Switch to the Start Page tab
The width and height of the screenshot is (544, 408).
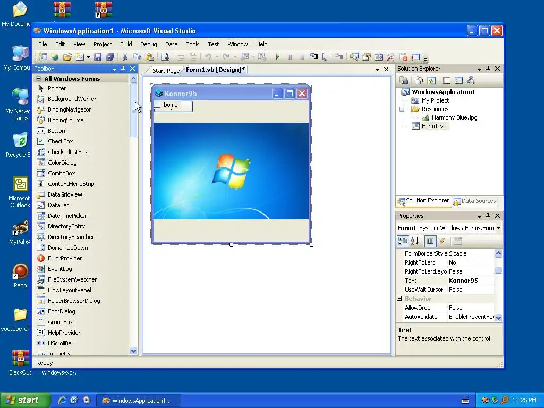point(166,71)
